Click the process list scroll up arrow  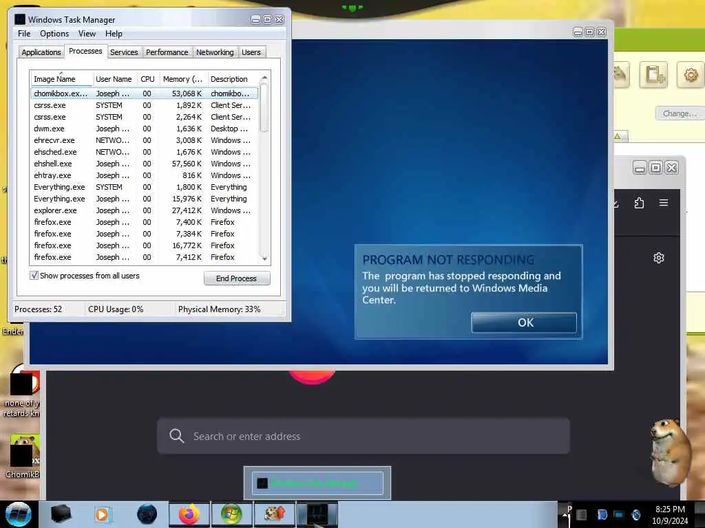pos(264,78)
